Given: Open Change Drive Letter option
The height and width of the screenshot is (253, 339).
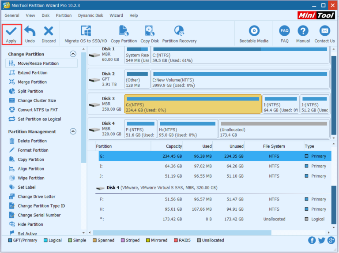Looking at the screenshot, I should [36, 197].
